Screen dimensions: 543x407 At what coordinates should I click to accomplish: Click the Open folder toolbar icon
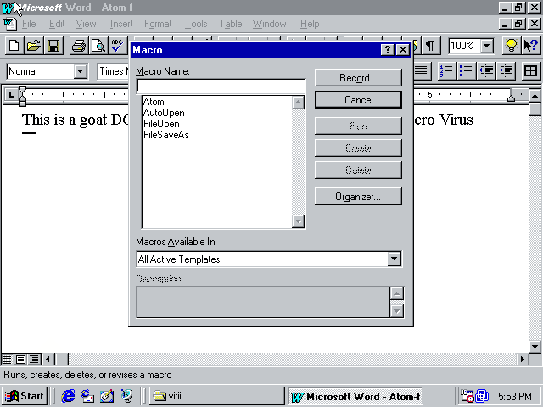point(34,45)
